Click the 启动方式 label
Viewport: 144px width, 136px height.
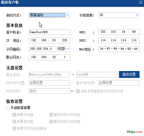(13, 15)
